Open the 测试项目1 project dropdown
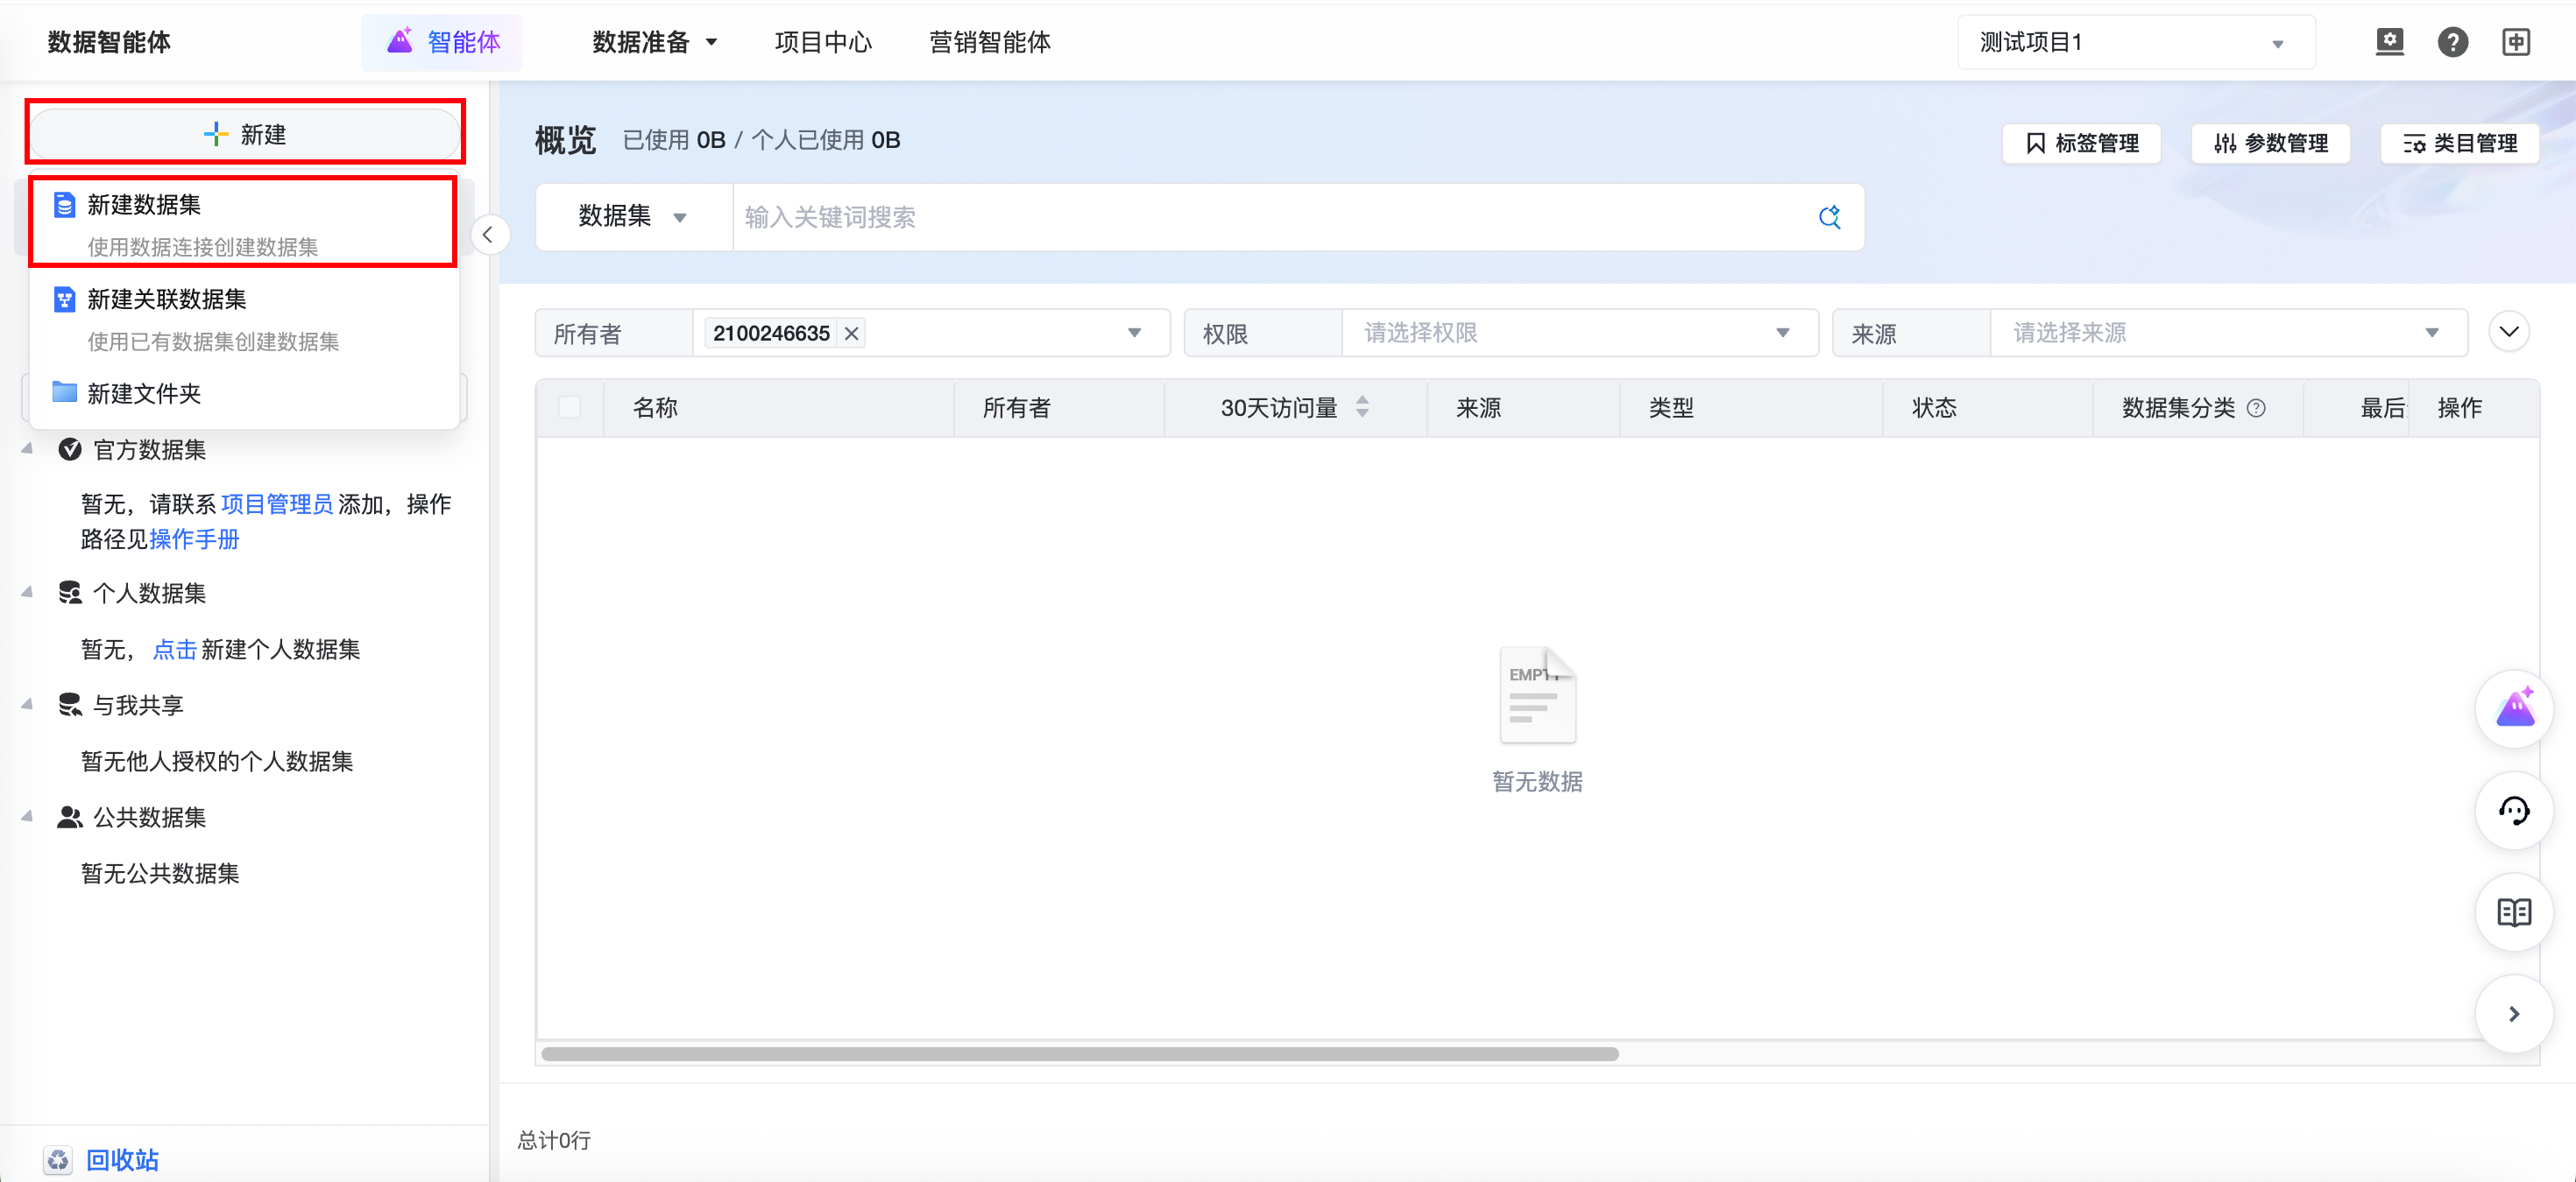The image size is (2576, 1182). tap(2135, 42)
